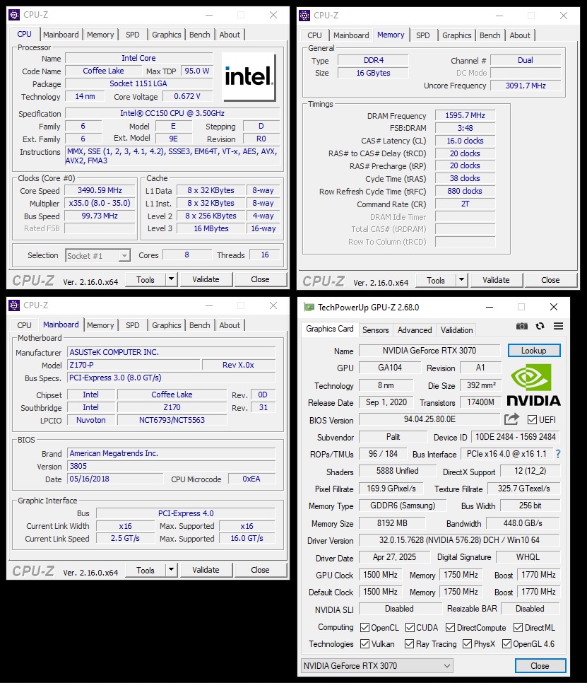Screen dimensions: 587x683
Task: Click the NVIDIA logo in GPU-Z
Action: [533, 385]
